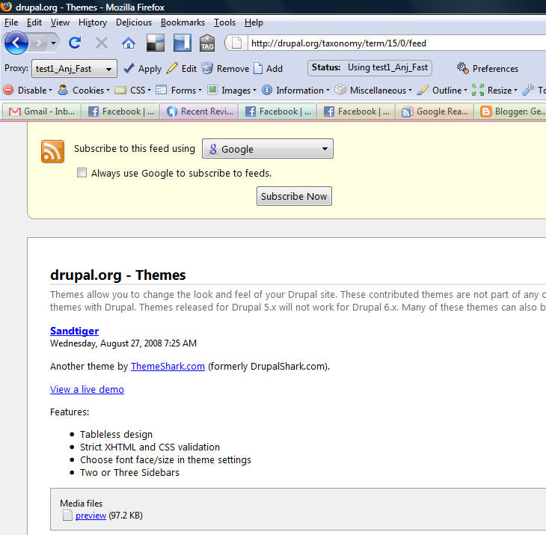Click the greyed Forward arrow button
The height and width of the screenshot is (535, 546).
point(38,43)
